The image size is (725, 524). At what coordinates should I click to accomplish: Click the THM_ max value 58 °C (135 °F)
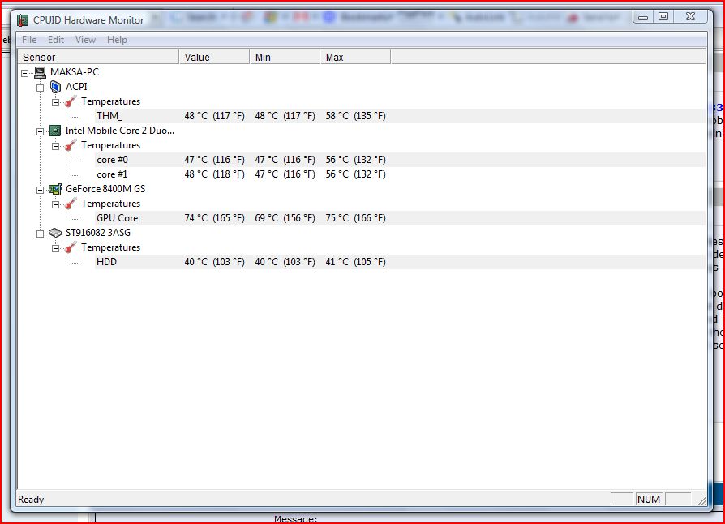point(355,116)
